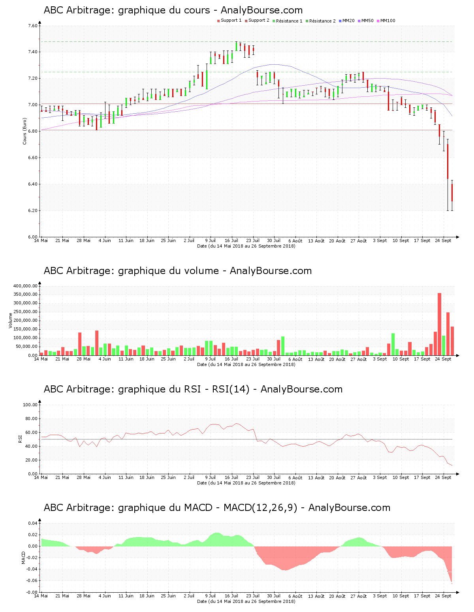
Task: Click the 100,000.00 volume axis value
Action: (25, 338)
